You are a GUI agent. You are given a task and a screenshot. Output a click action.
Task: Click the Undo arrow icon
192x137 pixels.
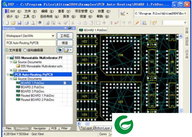click(124, 23)
